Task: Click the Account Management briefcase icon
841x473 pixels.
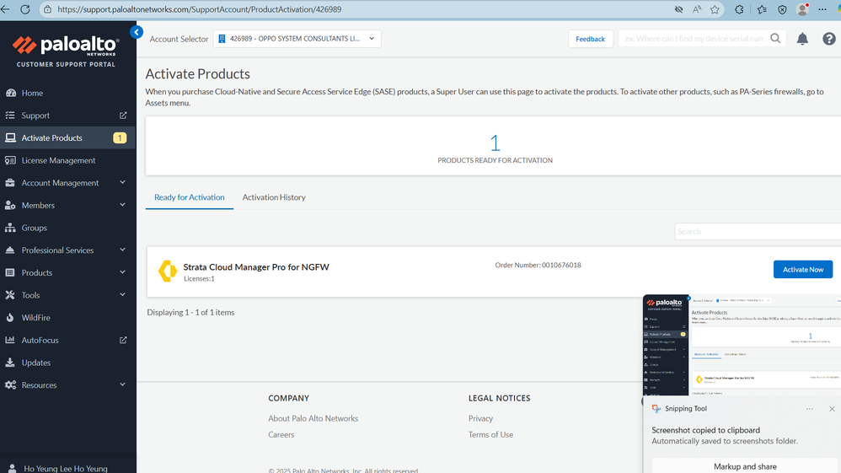Action: pyautogui.click(x=10, y=183)
